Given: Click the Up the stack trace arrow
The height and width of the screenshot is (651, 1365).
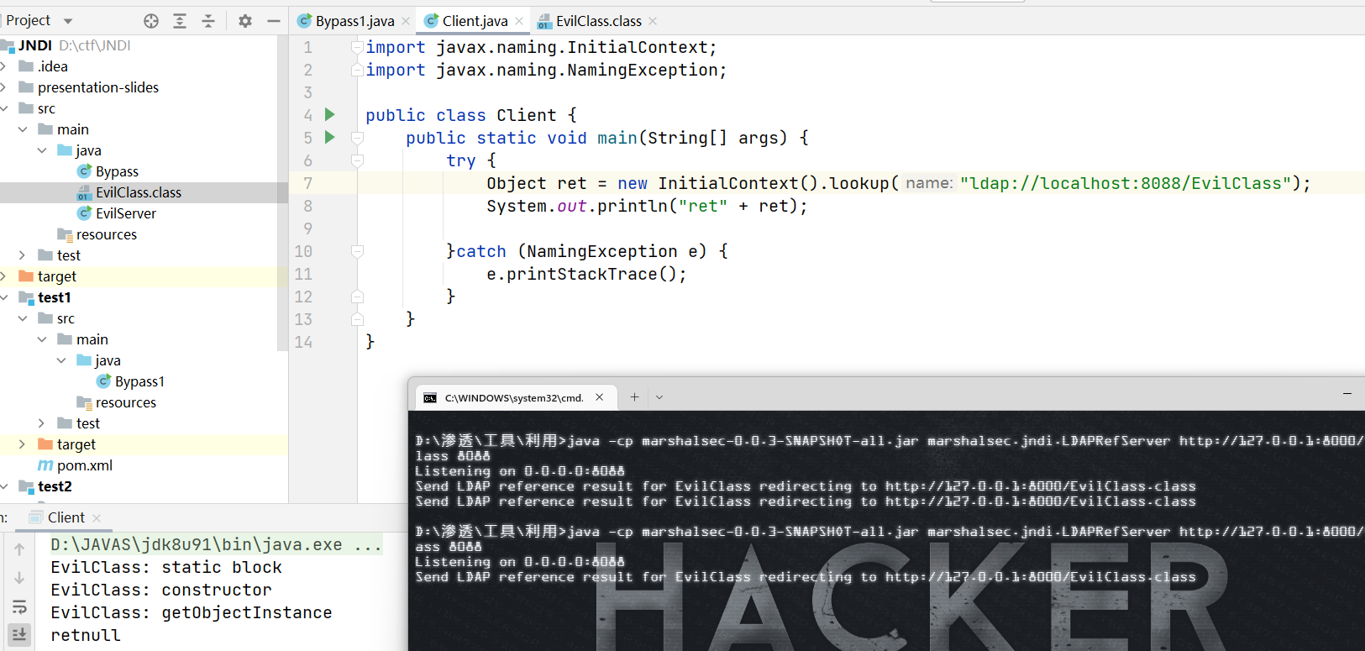Looking at the screenshot, I should (x=19, y=549).
